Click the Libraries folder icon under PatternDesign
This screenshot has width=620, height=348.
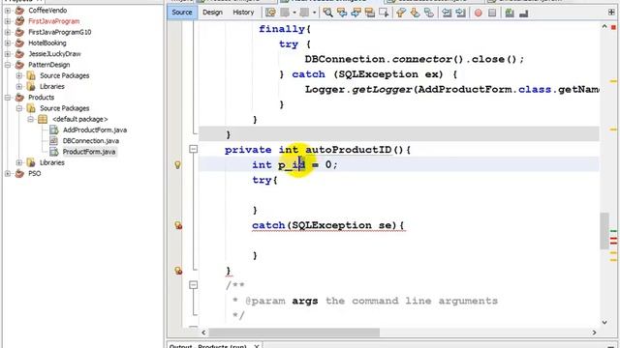pos(31,86)
